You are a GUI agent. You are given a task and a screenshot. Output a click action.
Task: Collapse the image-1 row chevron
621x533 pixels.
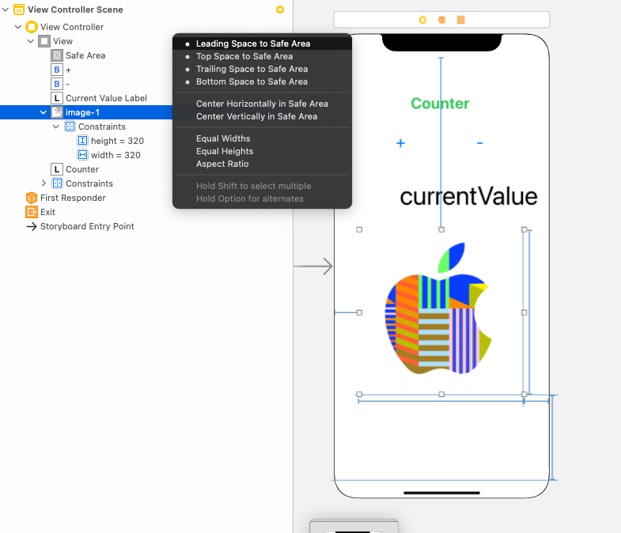(x=44, y=112)
